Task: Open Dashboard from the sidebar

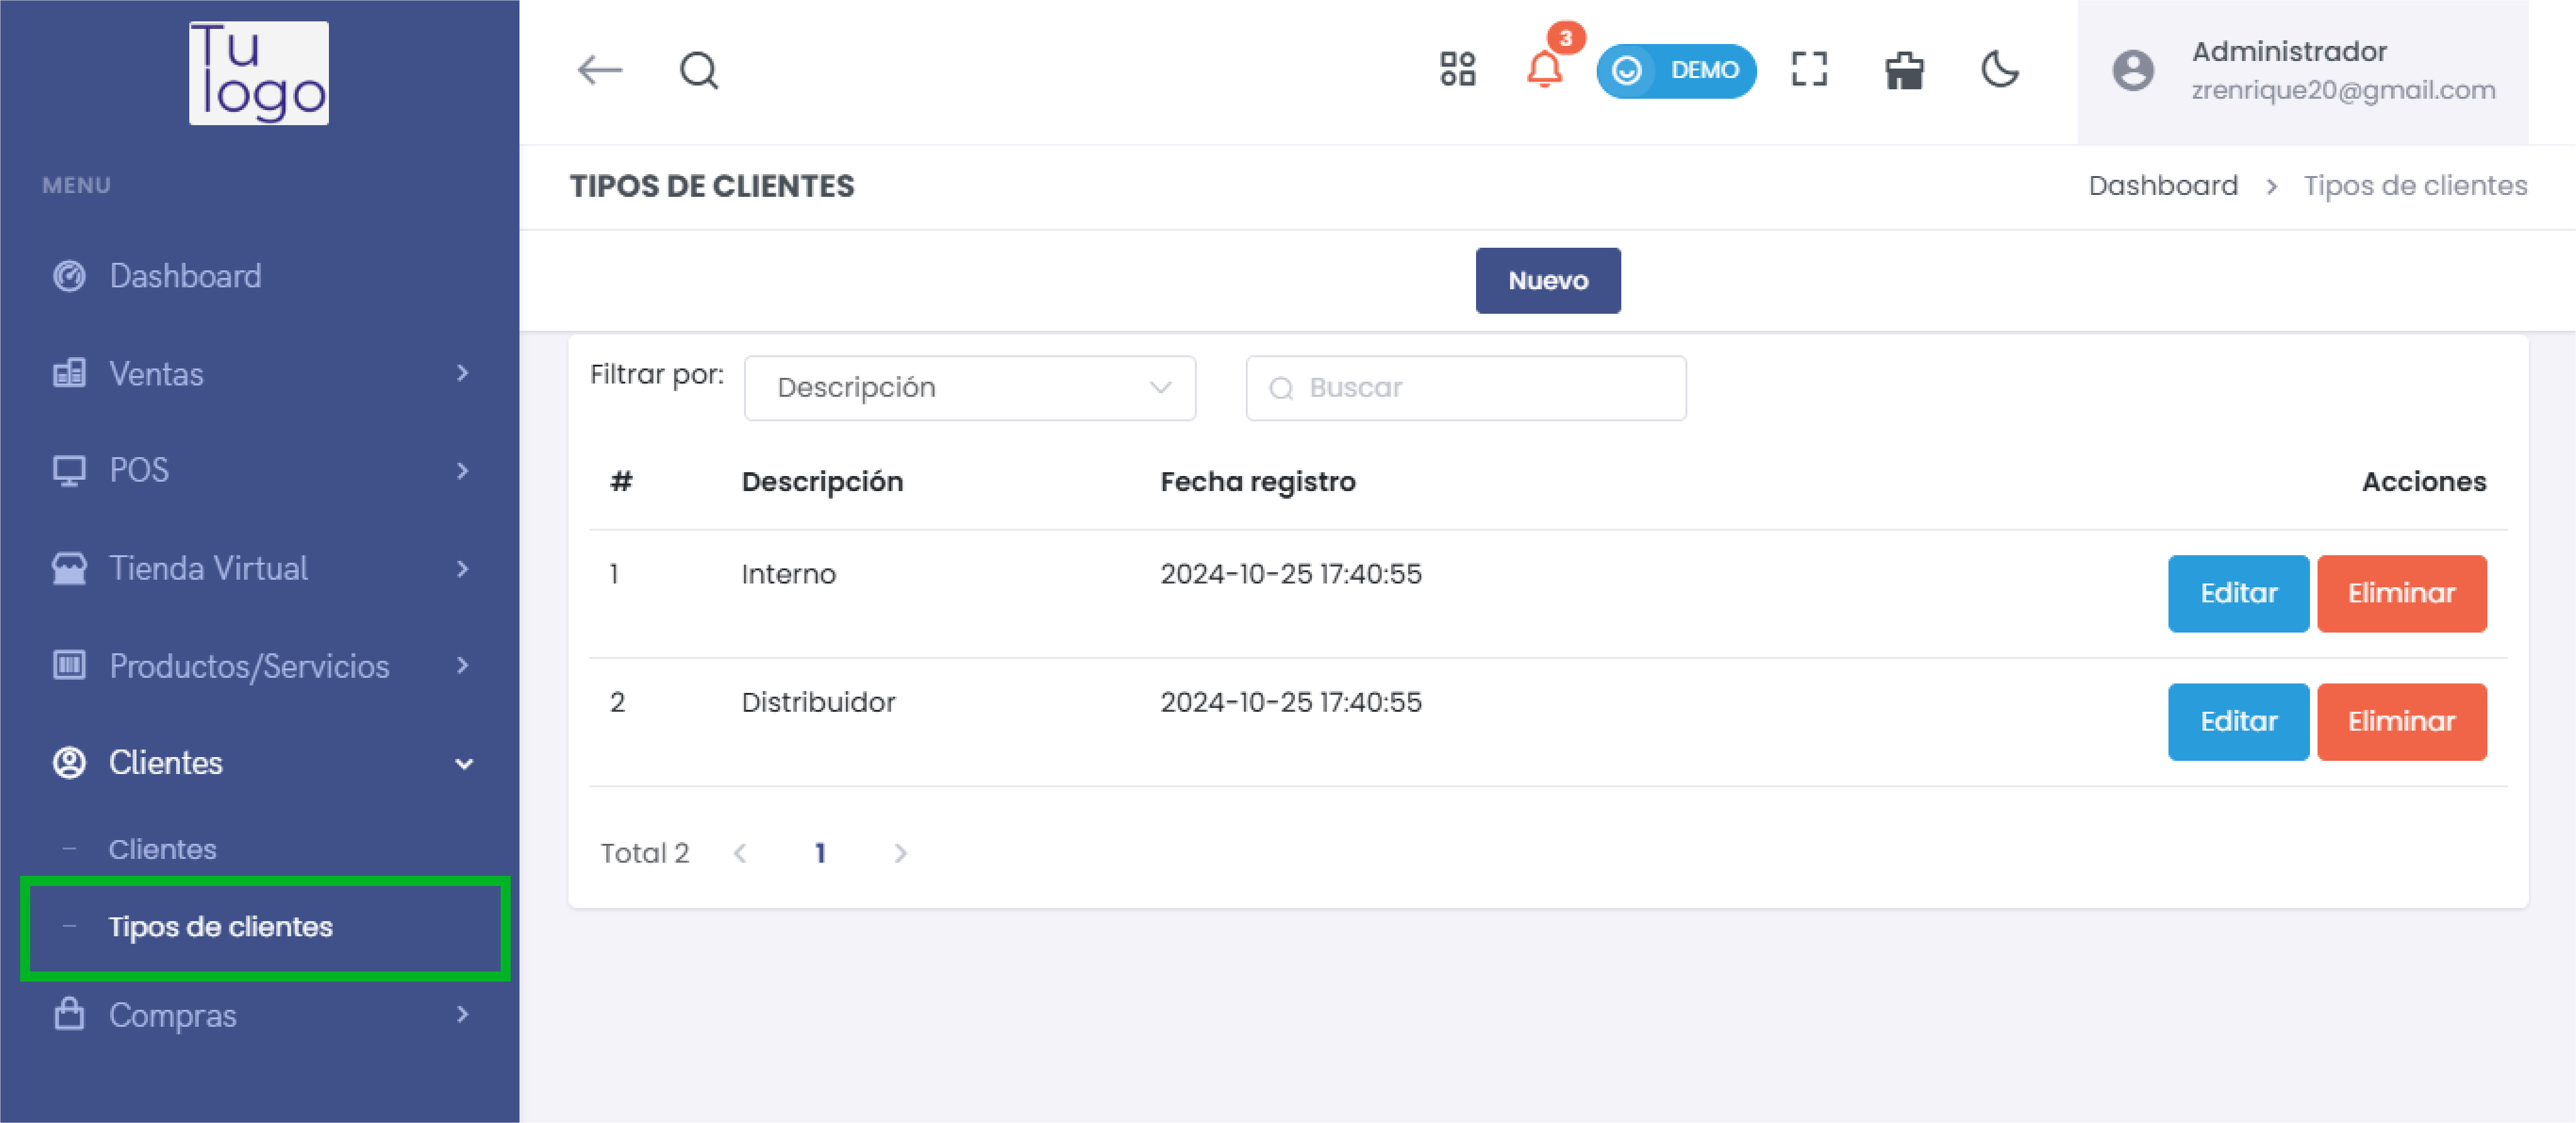Action: click(x=185, y=276)
